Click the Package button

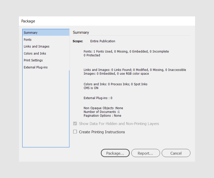pos(115,153)
